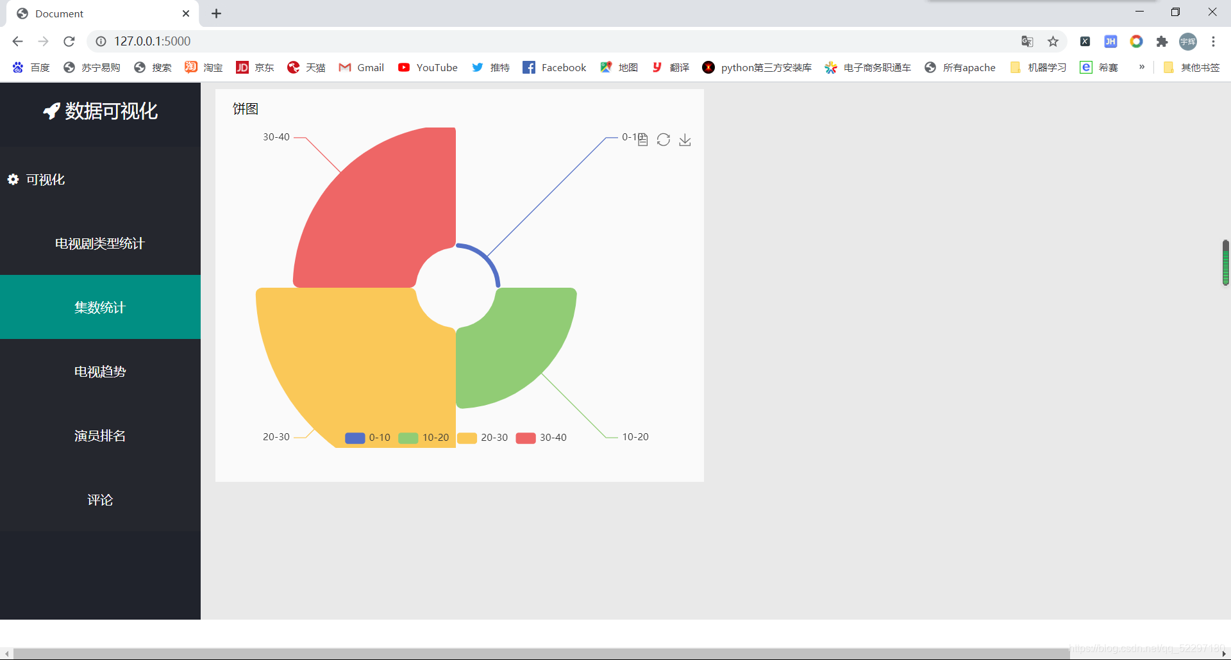Click the browser forward arrow

(x=43, y=41)
